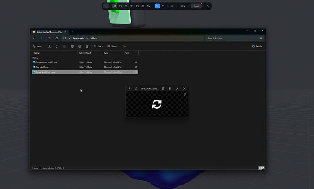Toggle the Details pane button
The height and width of the screenshot is (189, 314).
click(x=257, y=46)
